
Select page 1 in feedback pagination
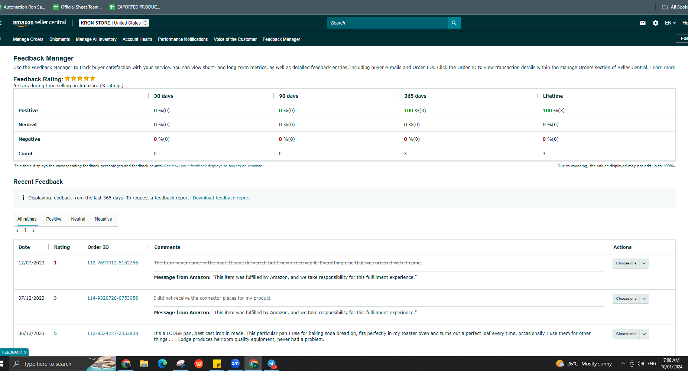click(x=25, y=230)
